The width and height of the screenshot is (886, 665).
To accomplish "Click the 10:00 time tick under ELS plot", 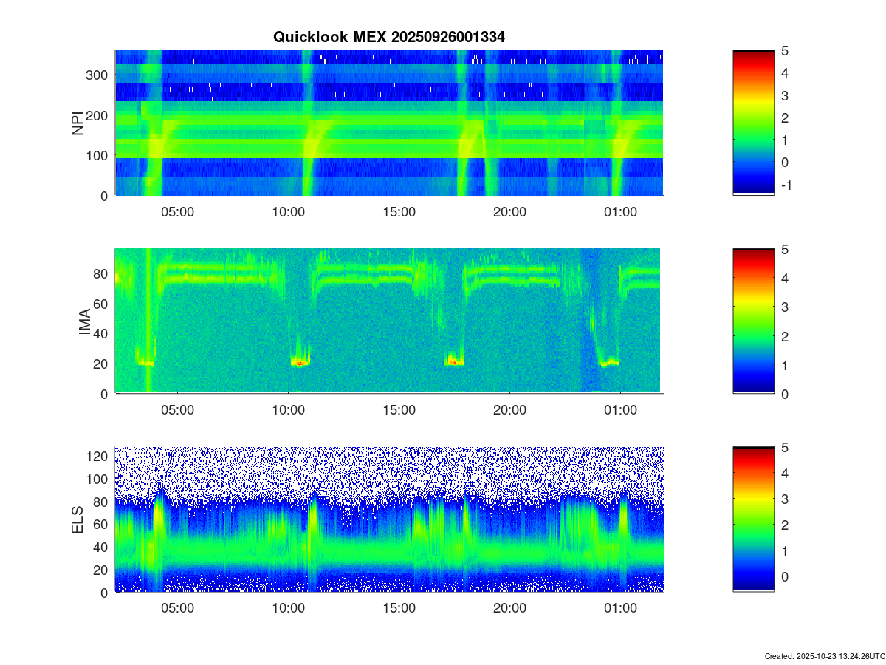I will [288, 608].
